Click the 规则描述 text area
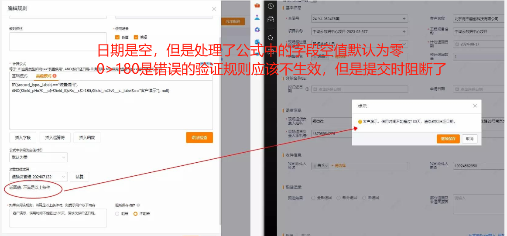507x236 pixels. pos(58,42)
